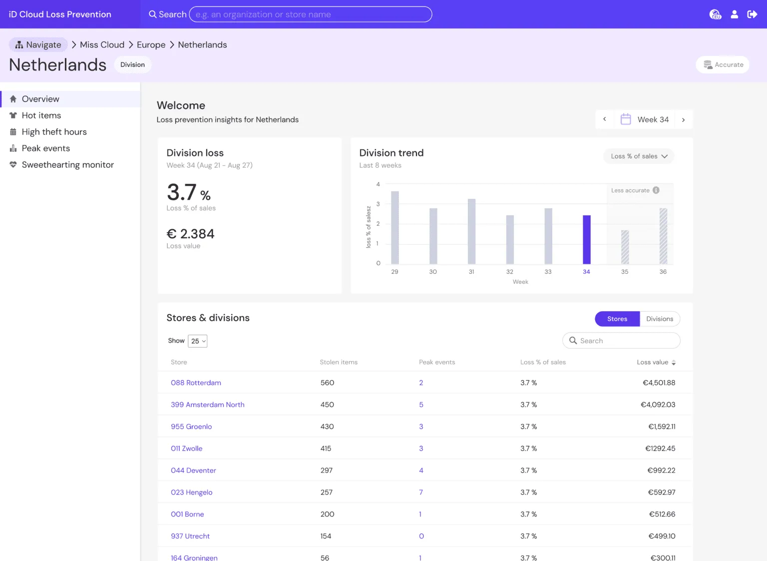Open the Loss % of sales dropdown
This screenshot has height=561, width=767.
[639, 156]
